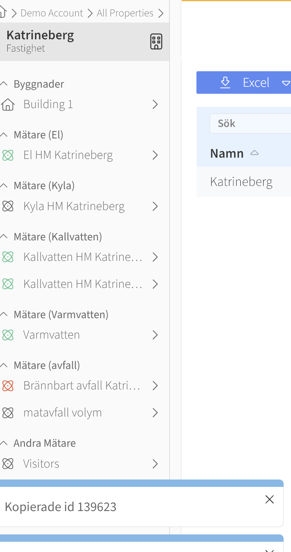Click the home icon in the breadcrumb
Screen dimensions: 291x552
point(2,13)
